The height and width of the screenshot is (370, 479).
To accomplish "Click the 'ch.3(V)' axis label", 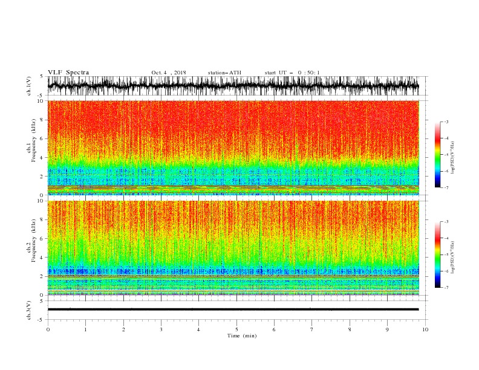I will point(29,310).
